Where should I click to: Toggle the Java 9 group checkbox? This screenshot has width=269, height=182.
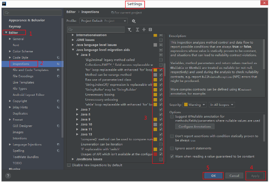[x=161, y=119]
